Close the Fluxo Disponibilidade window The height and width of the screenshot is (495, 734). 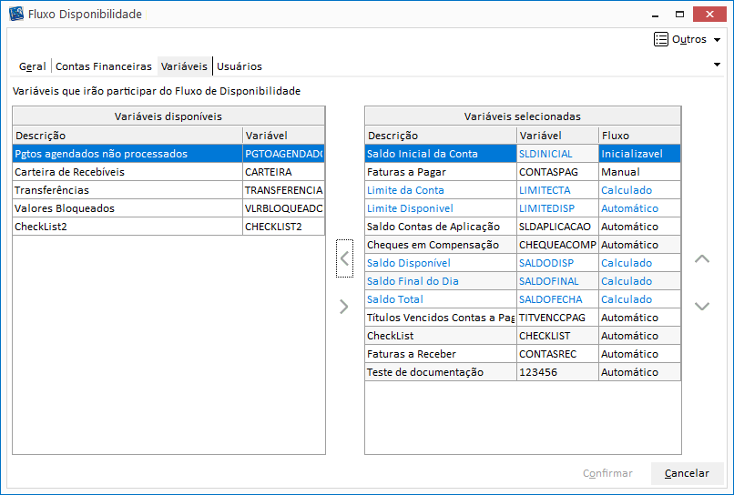(x=709, y=14)
